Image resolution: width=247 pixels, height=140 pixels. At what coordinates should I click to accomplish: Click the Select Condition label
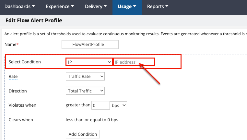click(x=25, y=62)
